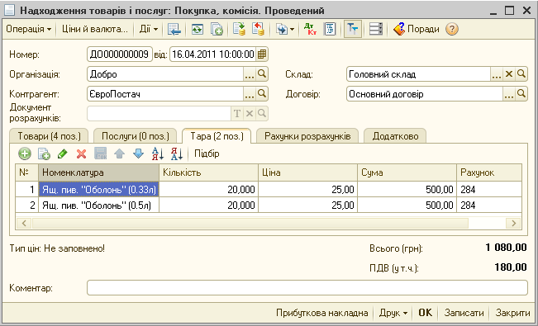Image resolution: width=538 pixels, height=326 pixels.
Task: Open the Дії dropdown menu
Action: point(149,29)
